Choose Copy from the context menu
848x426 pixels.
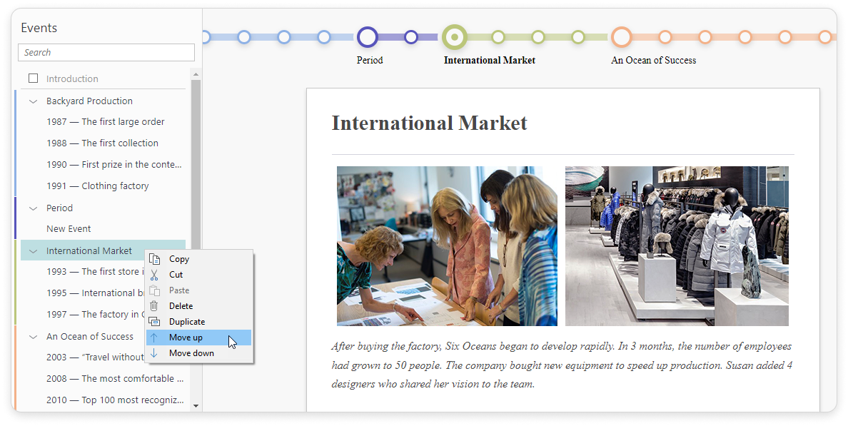(x=199, y=259)
